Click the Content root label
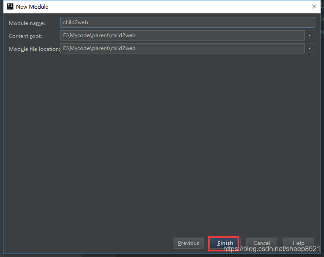The width and height of the screenshot is (324, 257). [x=25, y=36]
